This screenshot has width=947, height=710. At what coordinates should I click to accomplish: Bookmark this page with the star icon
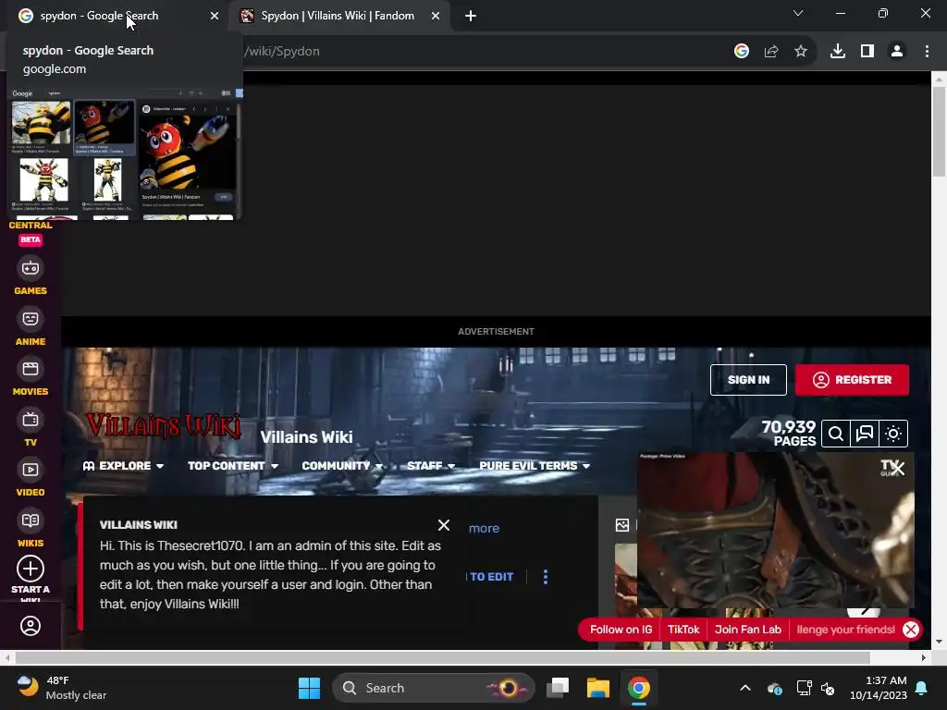point(801,52)
